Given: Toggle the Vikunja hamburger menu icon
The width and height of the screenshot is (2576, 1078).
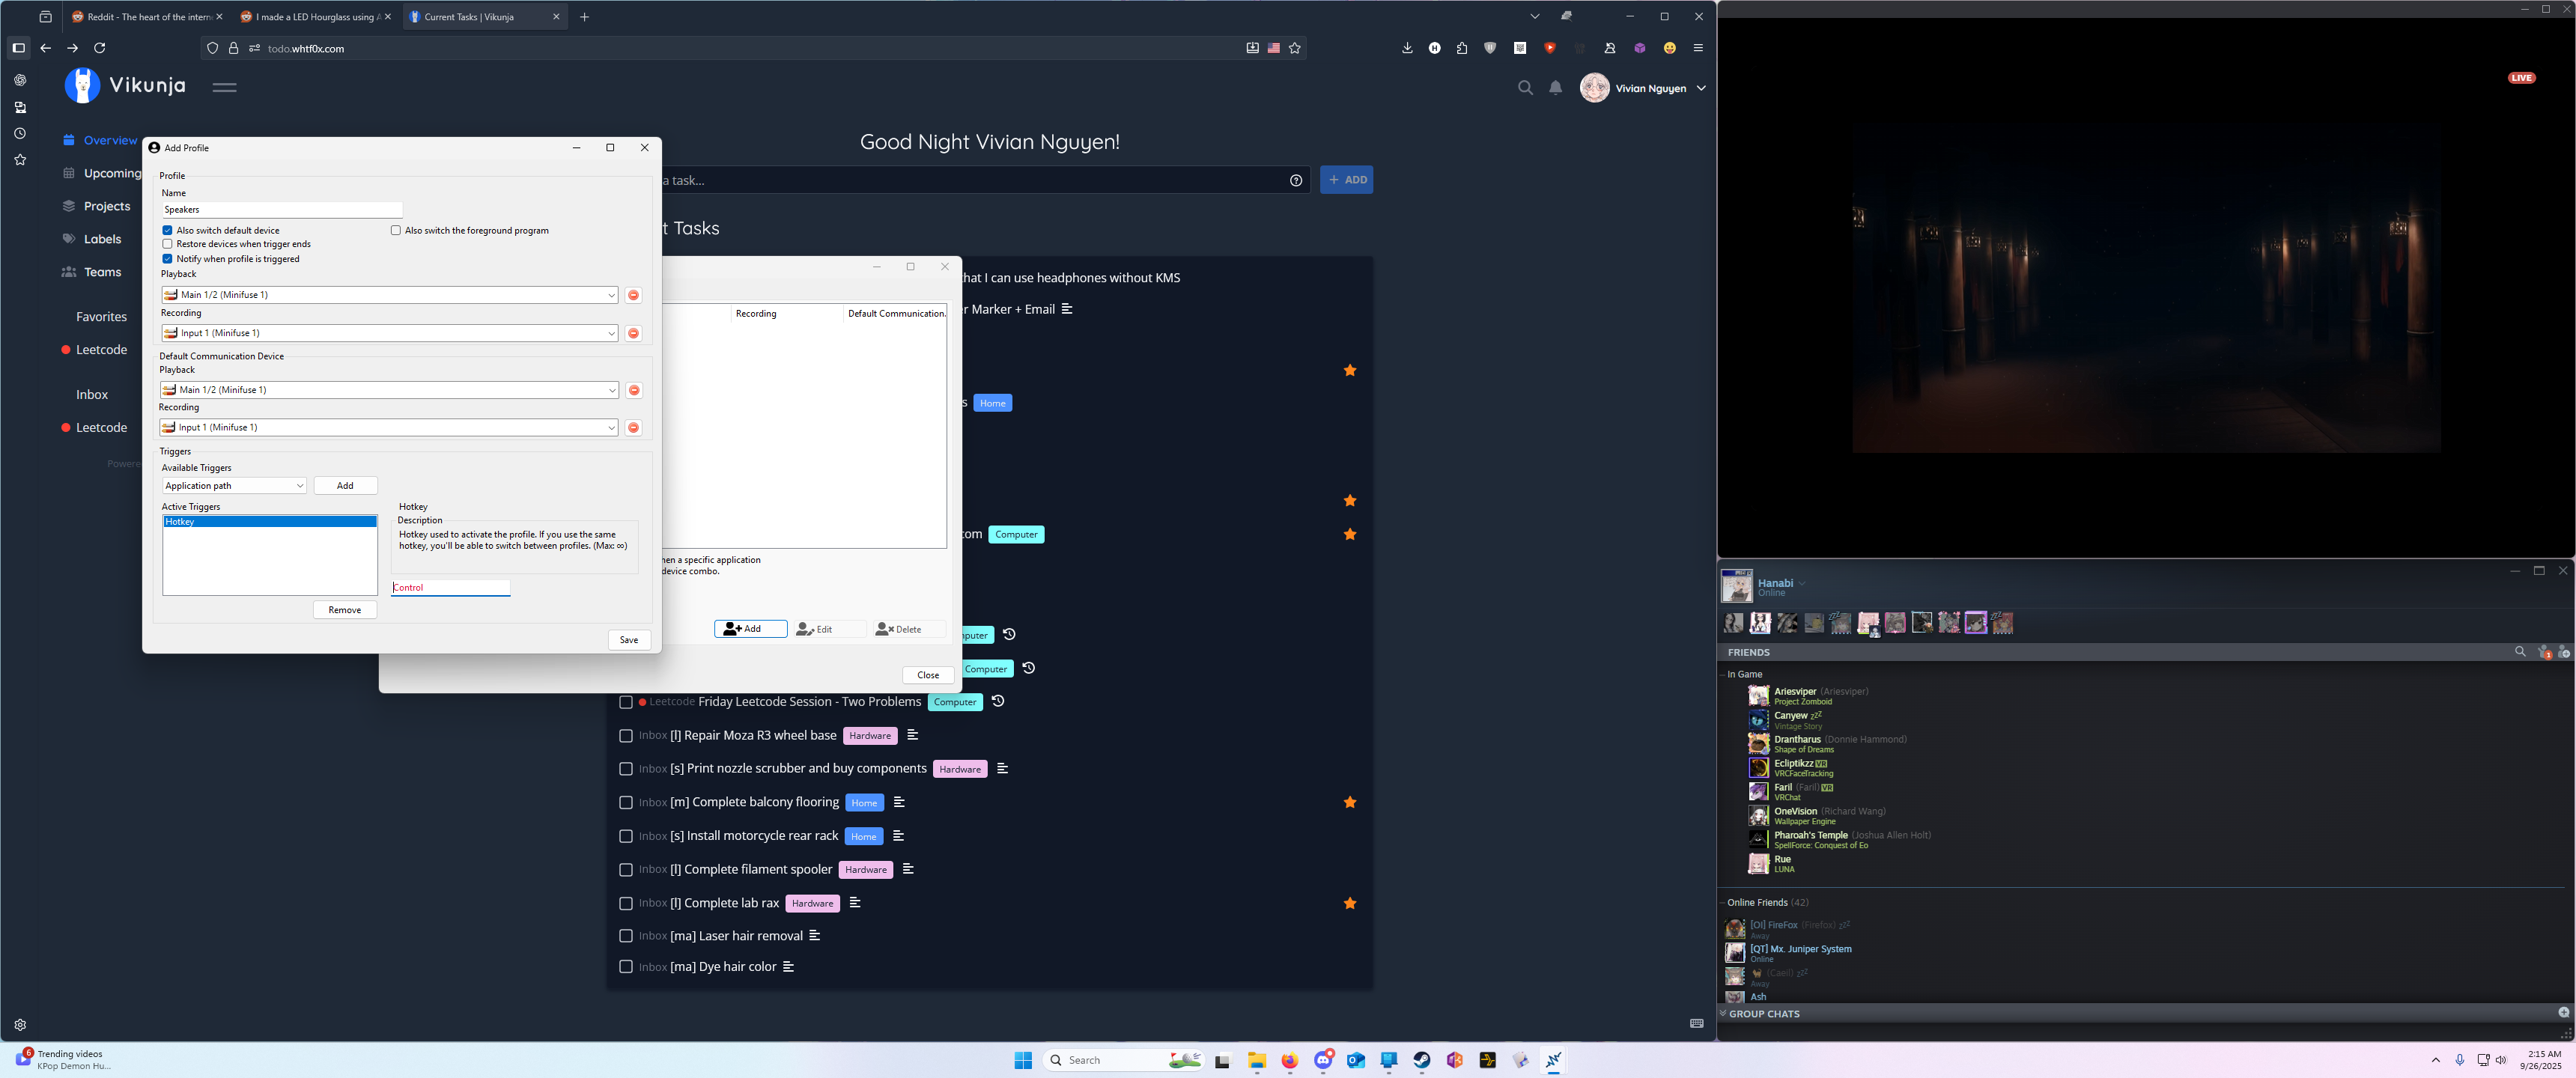Looking at the screenshot, I should click(224, 88).
